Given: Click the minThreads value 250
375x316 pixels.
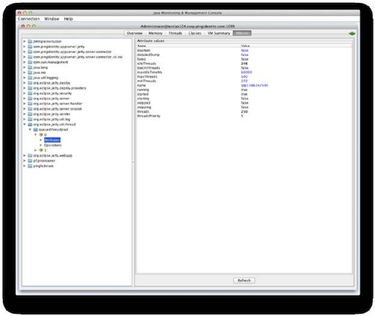Looking at the screenshot, I should [x=244, y=81].
